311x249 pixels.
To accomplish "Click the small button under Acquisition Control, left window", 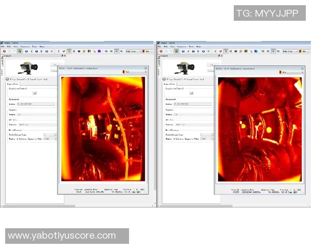I will (x=34, y=93).
